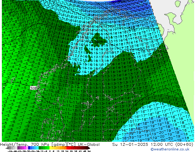Select the legend value 24
Viewport: 196px width, 152px height.
point(67,151)
